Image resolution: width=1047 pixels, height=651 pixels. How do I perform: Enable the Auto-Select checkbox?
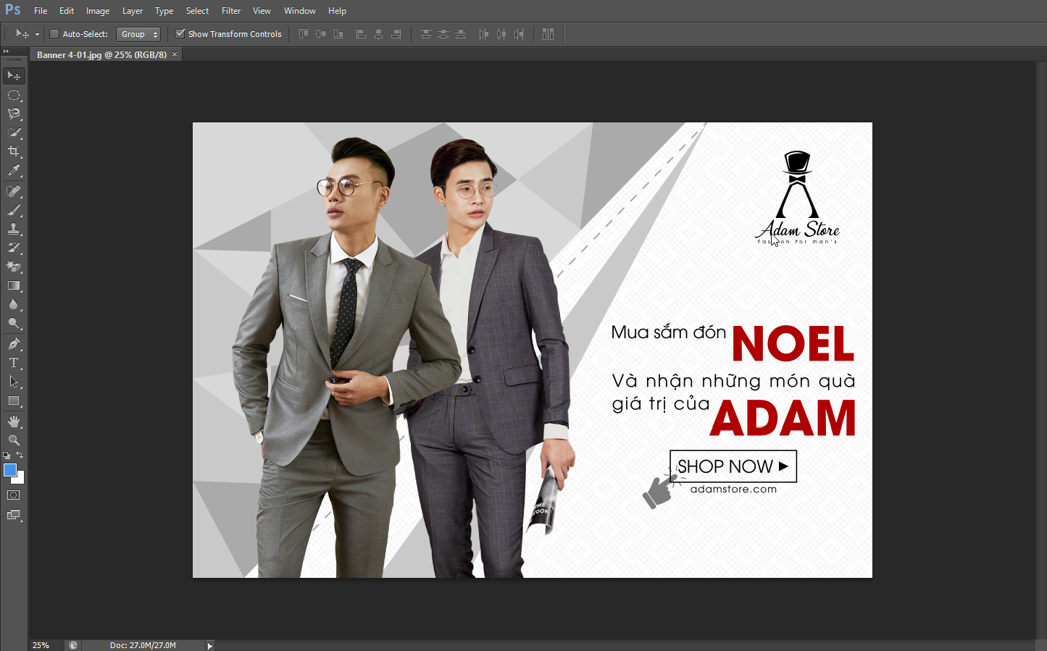pyautogui.click(x=54, y=34)
